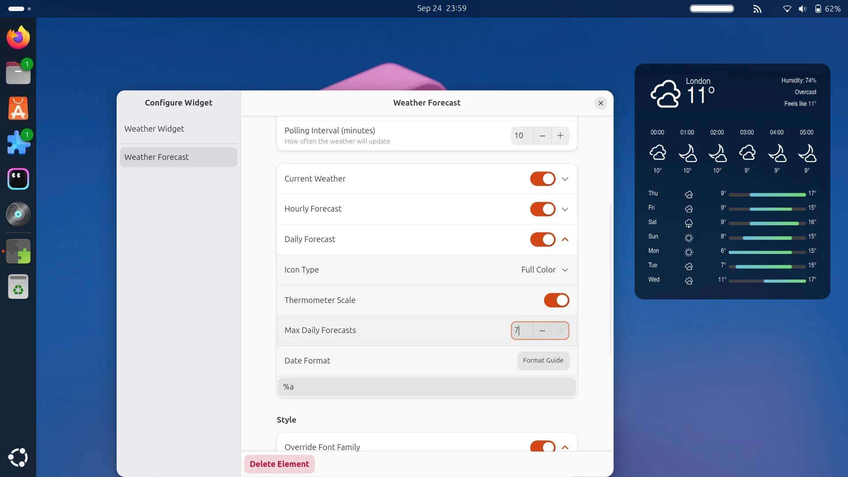Toggle the Thermometer Scale switch
This screenshot has height=477, width=848.
coord(556,300)
